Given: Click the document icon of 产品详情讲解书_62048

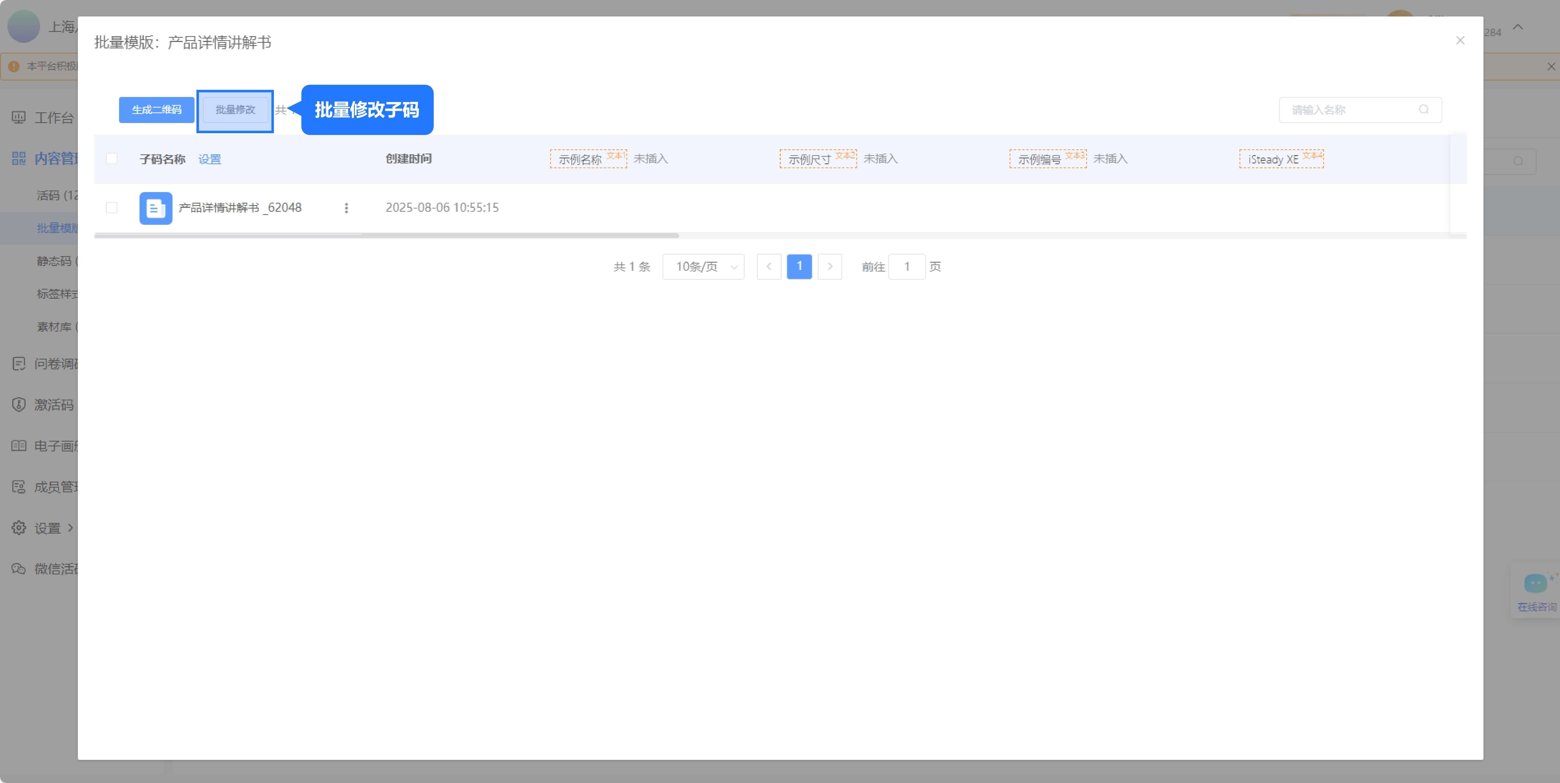Looking at the screenshot, I should point(156,208).
